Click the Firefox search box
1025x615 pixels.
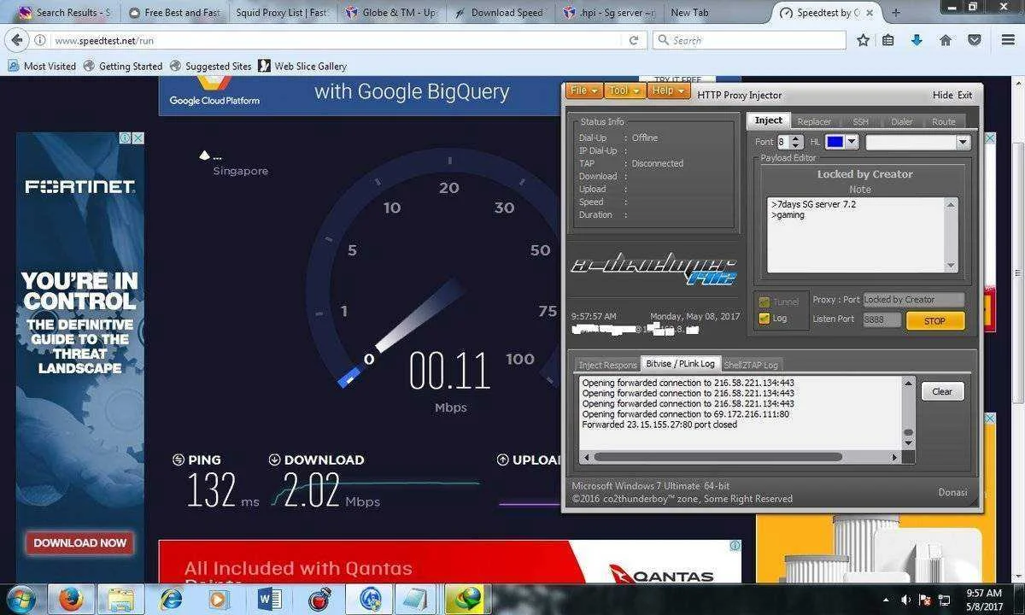tap(749, 40)
